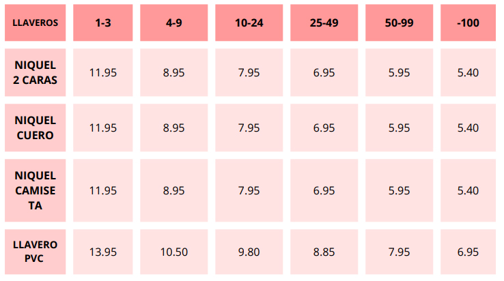The width and height of the screenshot is (504, 281).
Task: Click LLAVERO PVC price for 50-99 units
Action: pyautogui.click(x=399, y=252)
